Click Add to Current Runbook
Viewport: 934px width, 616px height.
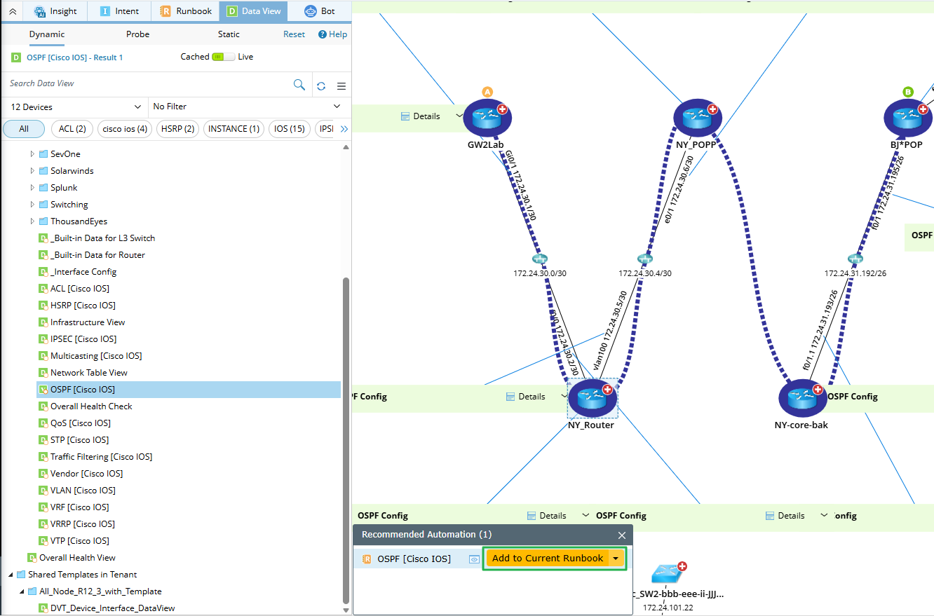[548, 559]
